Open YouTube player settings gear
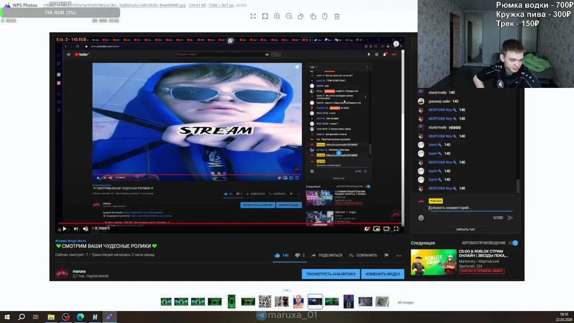Viewport: 574px width, 323px height. pyautogui.click(x=367, y=229)
